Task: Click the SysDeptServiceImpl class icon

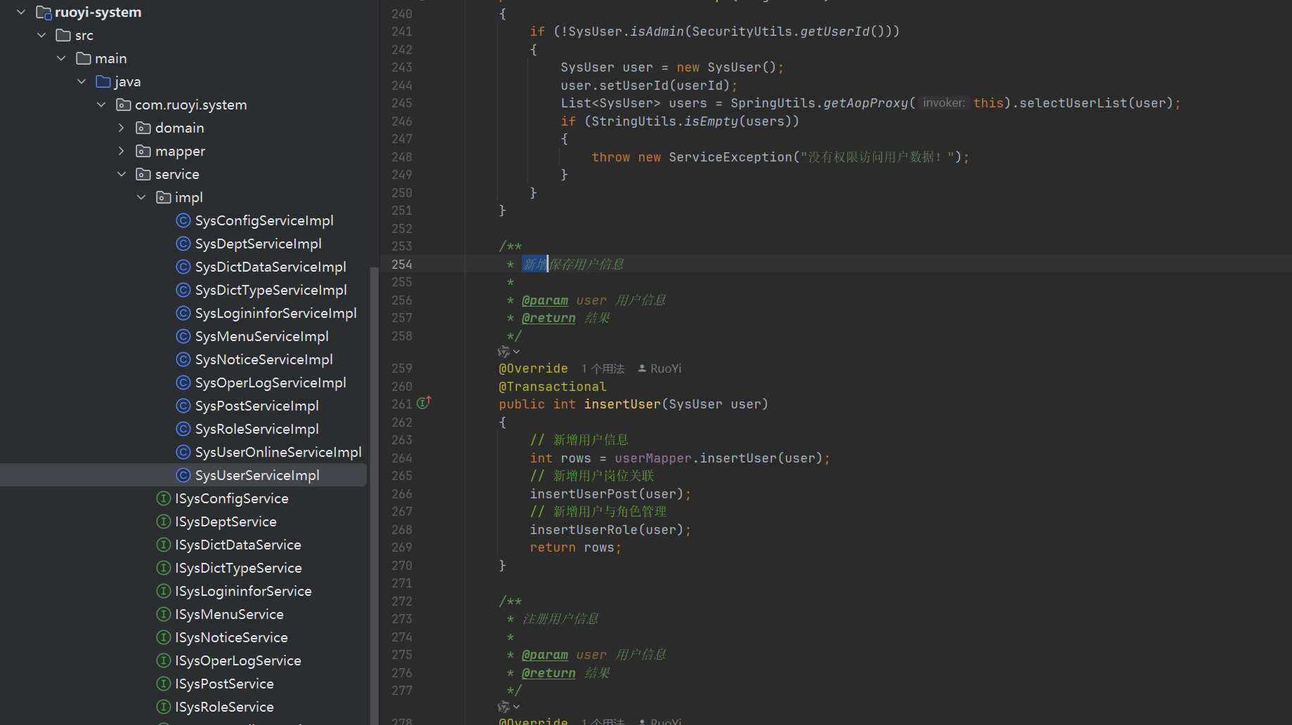Action: coord(183,244)
